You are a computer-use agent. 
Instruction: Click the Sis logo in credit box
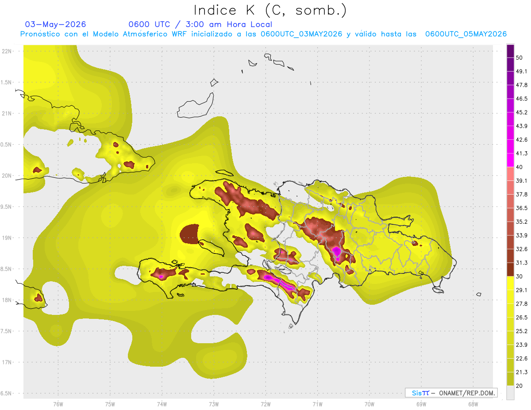[x=420, y=393]
